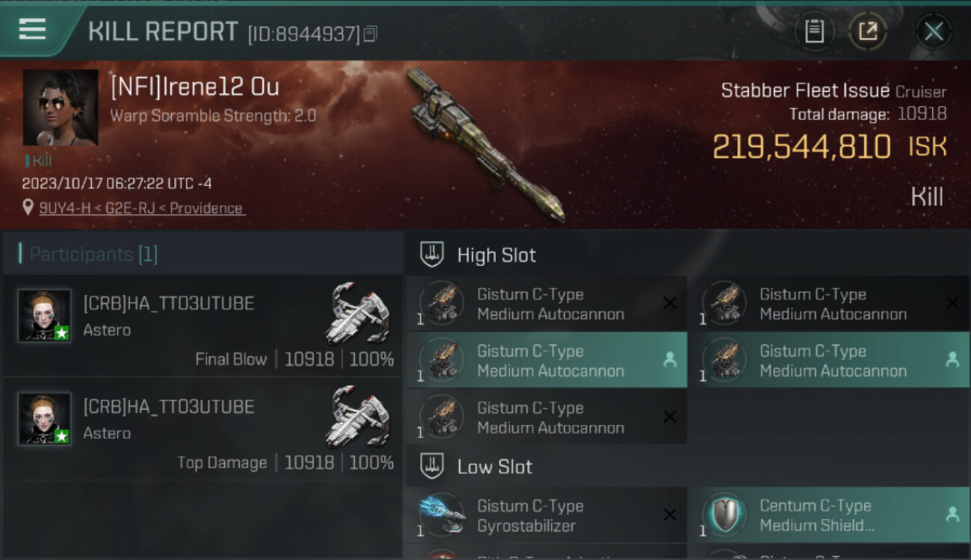The image size is (971, 560).
Task: Click the X mark on the top-right autocannon entry
Action: point(952,303)
